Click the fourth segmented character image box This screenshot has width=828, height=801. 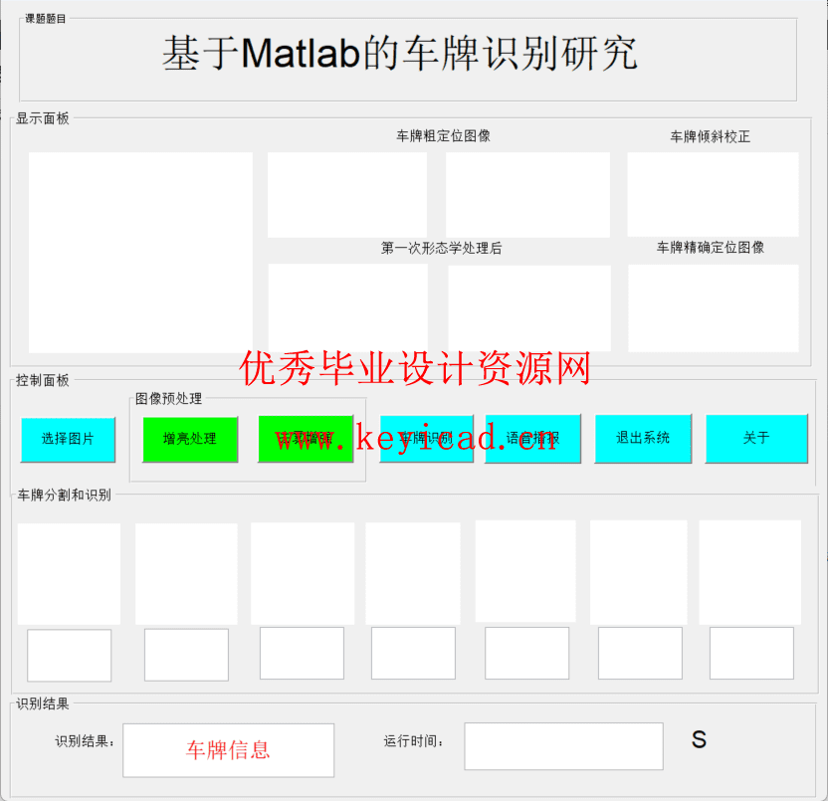[413, 573]
